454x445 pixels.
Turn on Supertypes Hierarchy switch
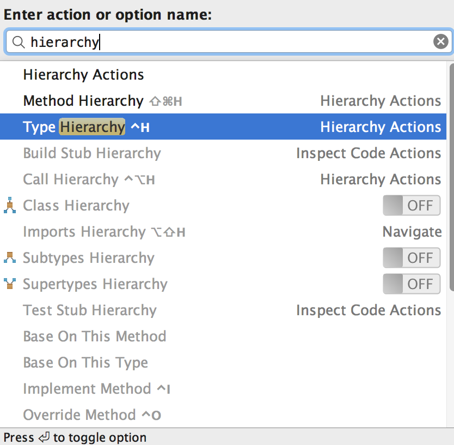click(x=412, y=284)
